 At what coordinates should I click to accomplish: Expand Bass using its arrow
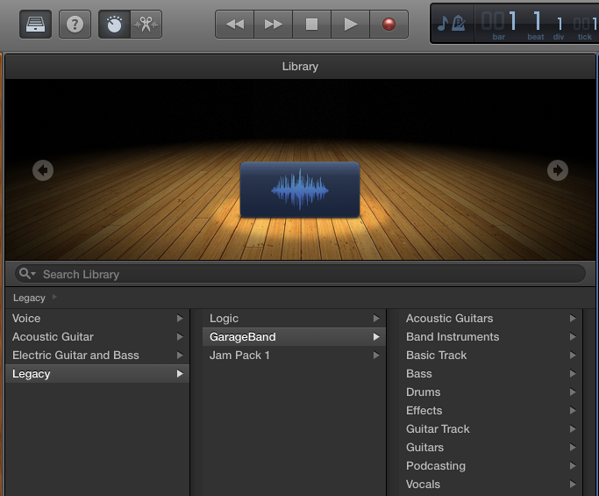(573, 374)
